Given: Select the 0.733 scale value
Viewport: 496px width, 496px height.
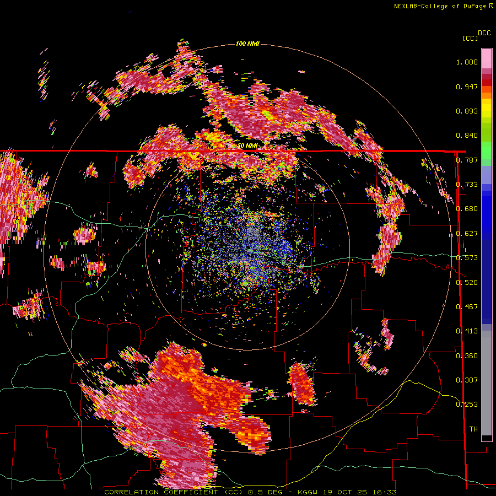Looking at the screenshot, I should (x=467, y=185).
